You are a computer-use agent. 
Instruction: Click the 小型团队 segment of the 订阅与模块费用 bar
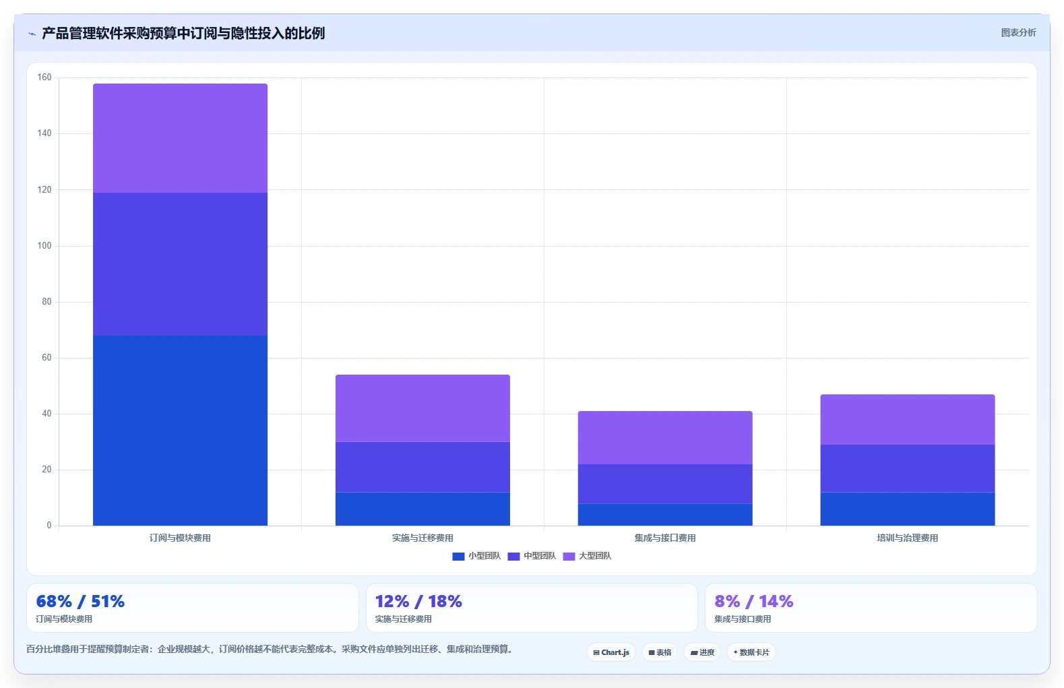point(180,431)
